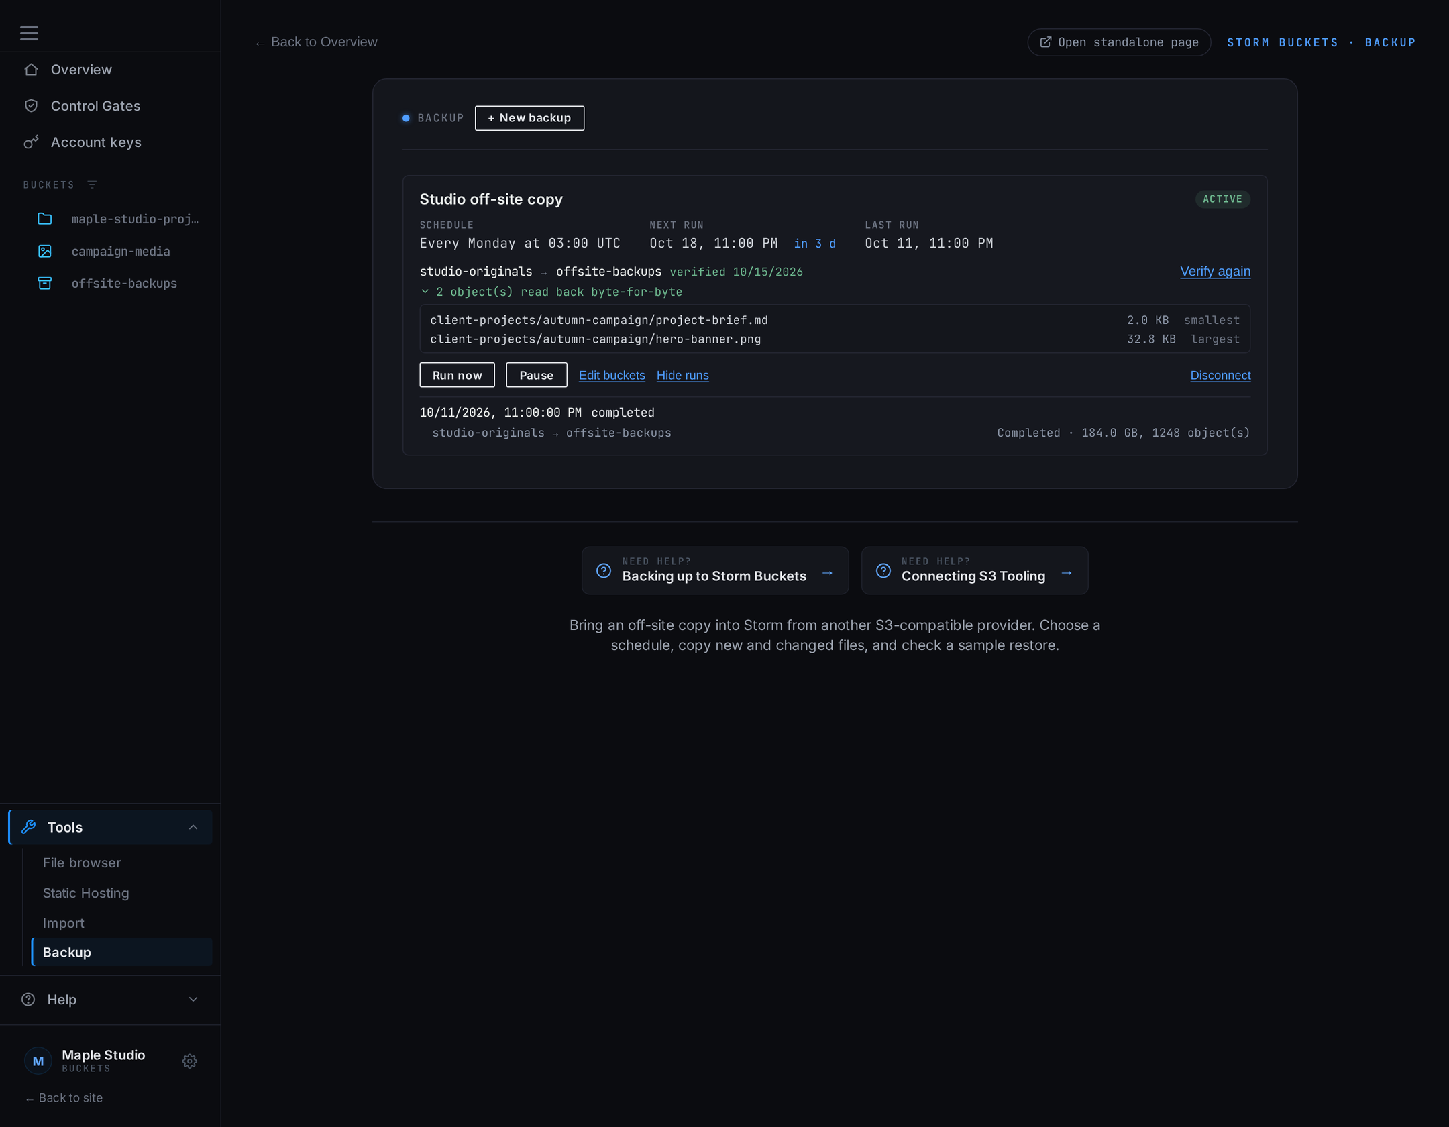This screenshot has width=1449, height=1127.
Task: Open the hamburger menu icon
Action: click(29, 33)
